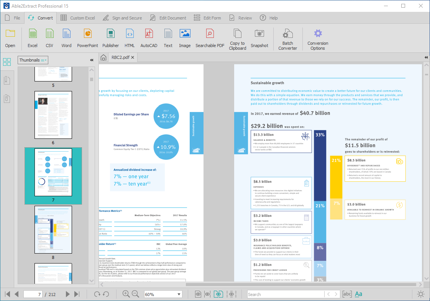Zoom in on the document
The image size is (430, 301).
click(x=126, y=294)
